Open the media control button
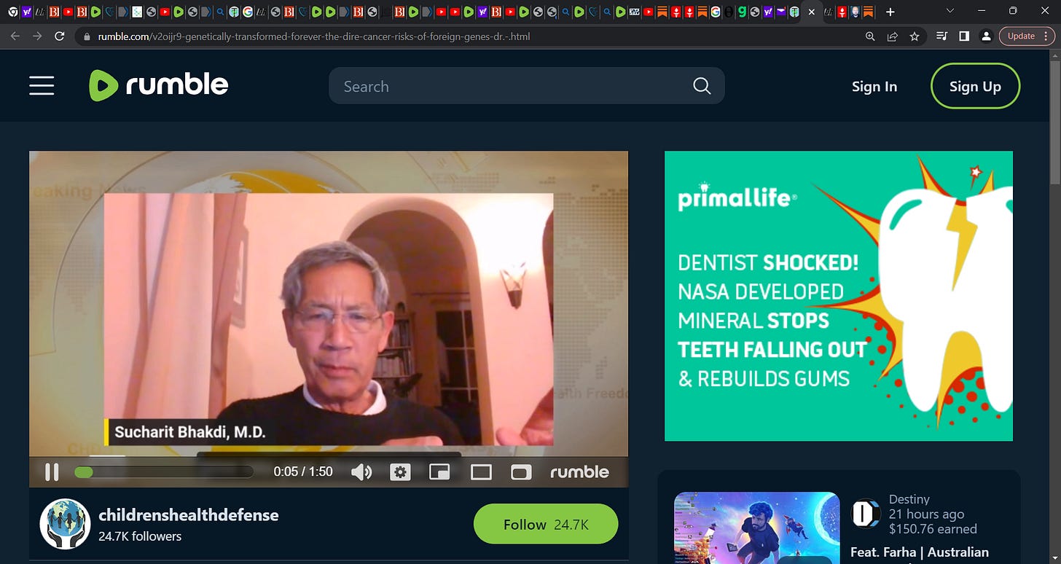 (941, 36)
